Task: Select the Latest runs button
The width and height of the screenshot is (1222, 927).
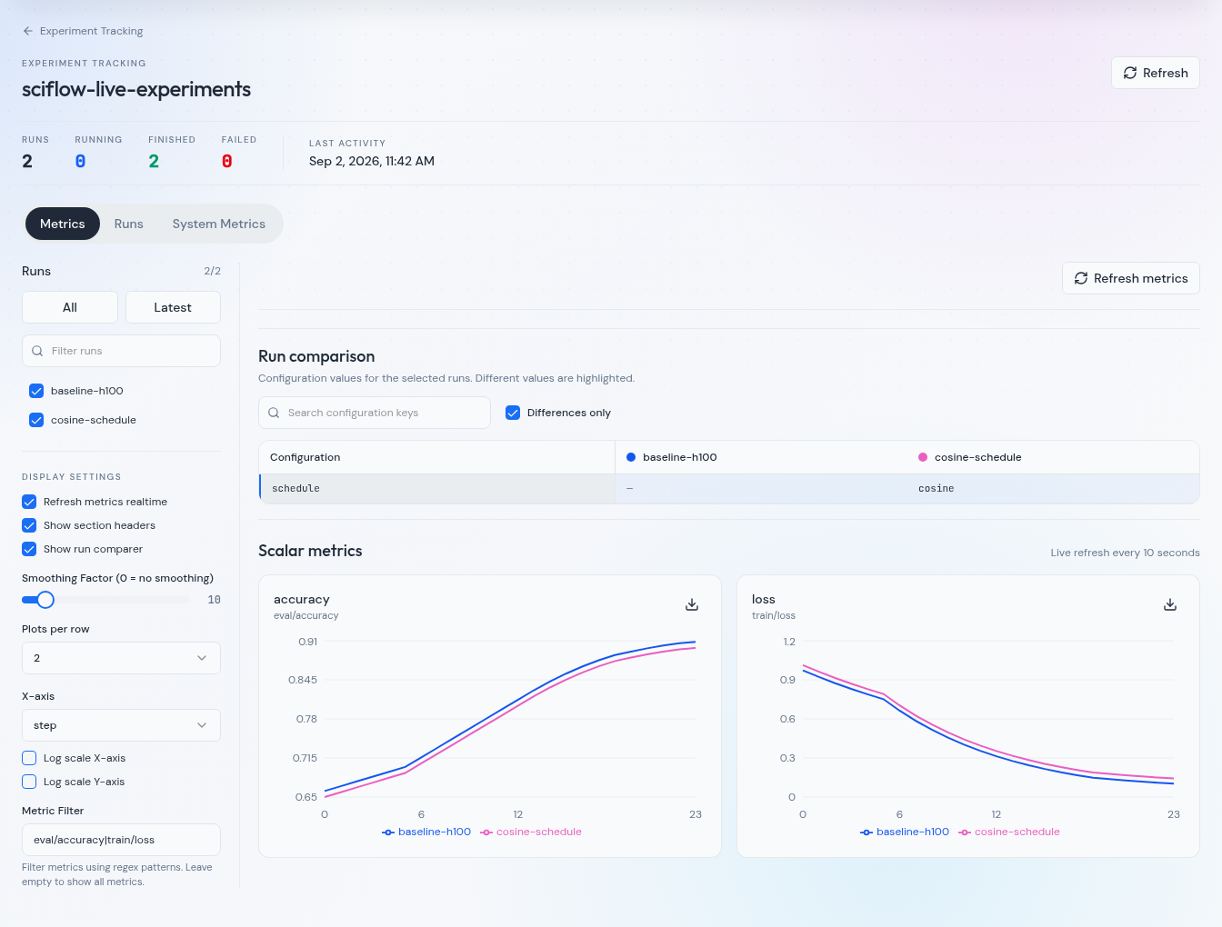Action: pyautogui.click(x=173, y=307)
